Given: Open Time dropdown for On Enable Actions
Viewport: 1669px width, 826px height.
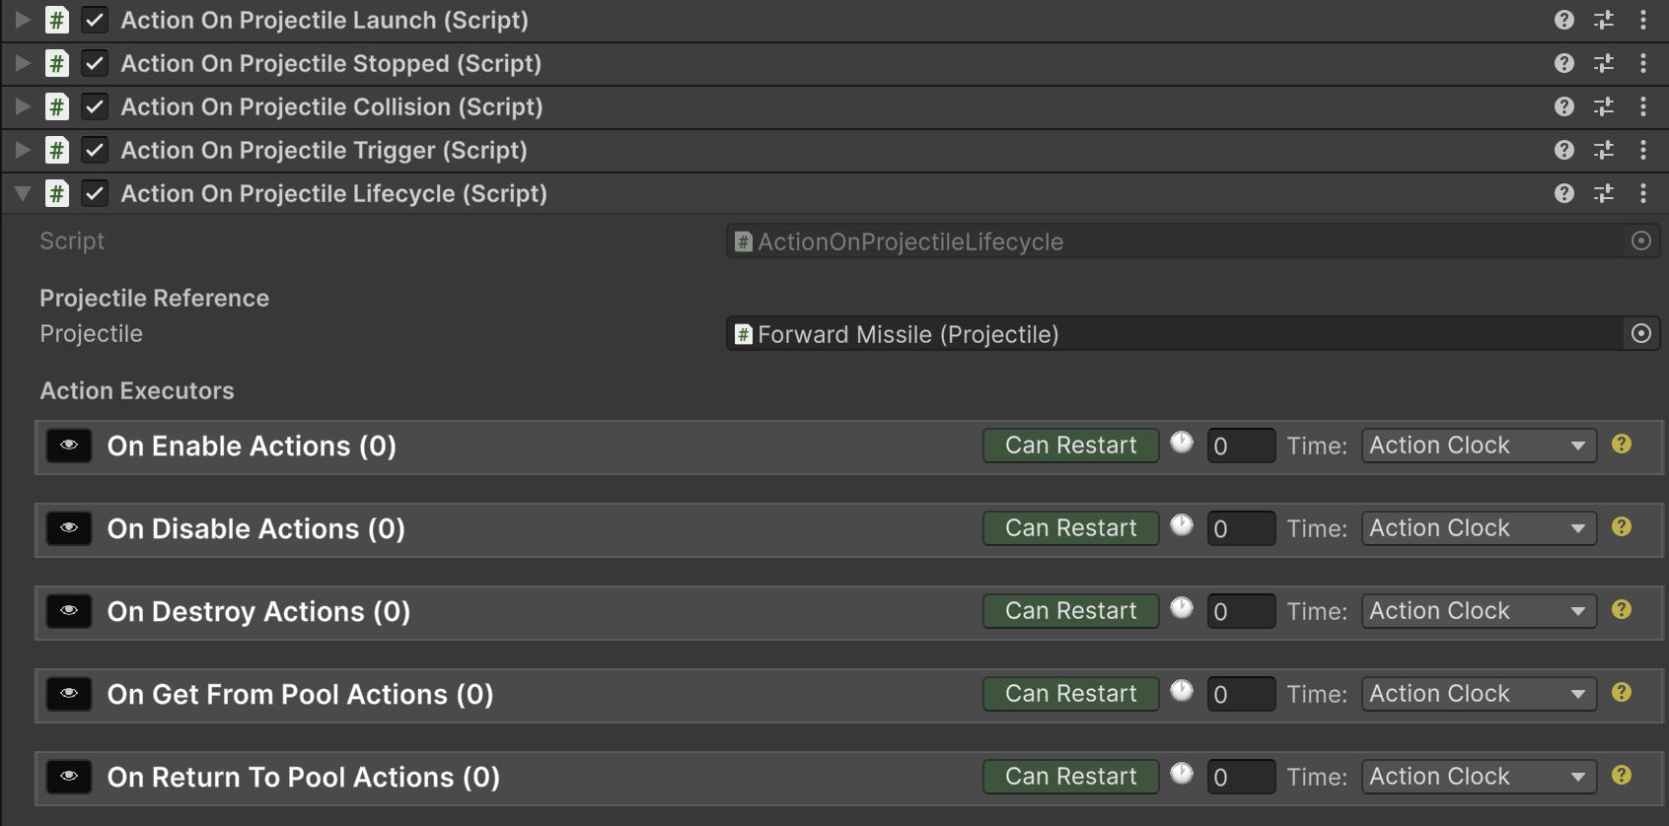Looking at the screenshot, I should click(1478, 446).
